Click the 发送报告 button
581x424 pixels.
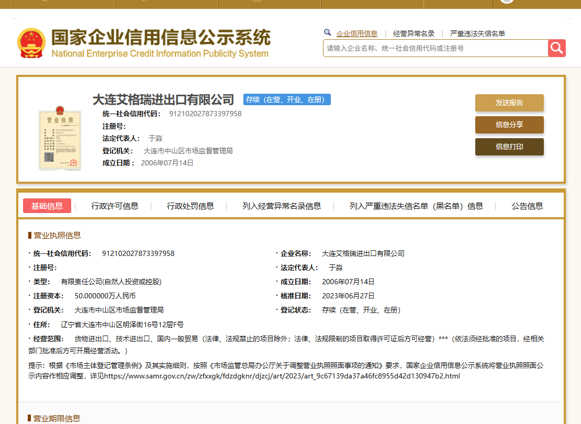tap(509, 103)
